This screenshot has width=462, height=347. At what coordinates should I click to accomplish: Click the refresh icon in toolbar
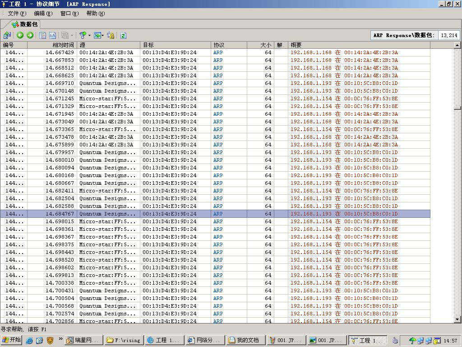point(123,35)
